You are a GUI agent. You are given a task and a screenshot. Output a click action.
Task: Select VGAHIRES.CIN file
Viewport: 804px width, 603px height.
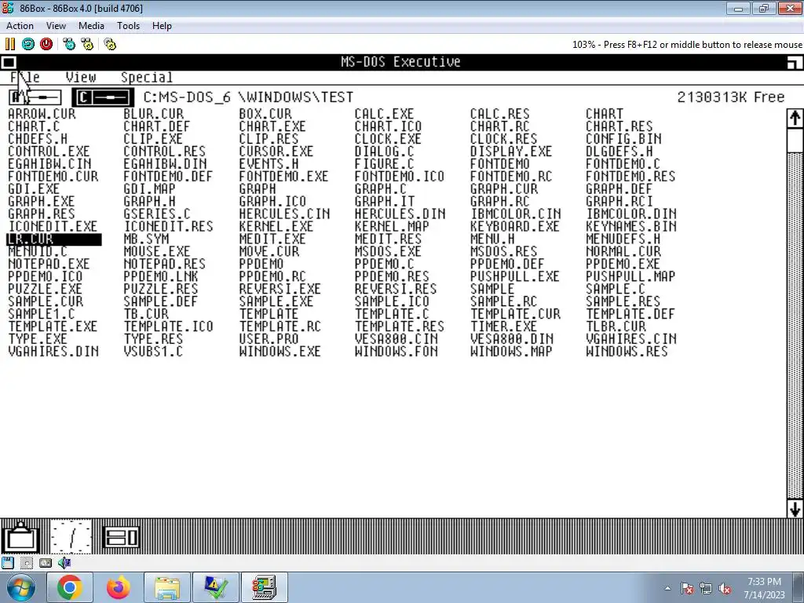tap(631, 339)
